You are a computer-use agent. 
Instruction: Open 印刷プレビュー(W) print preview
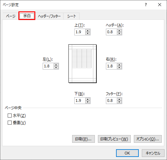point(114,139)
